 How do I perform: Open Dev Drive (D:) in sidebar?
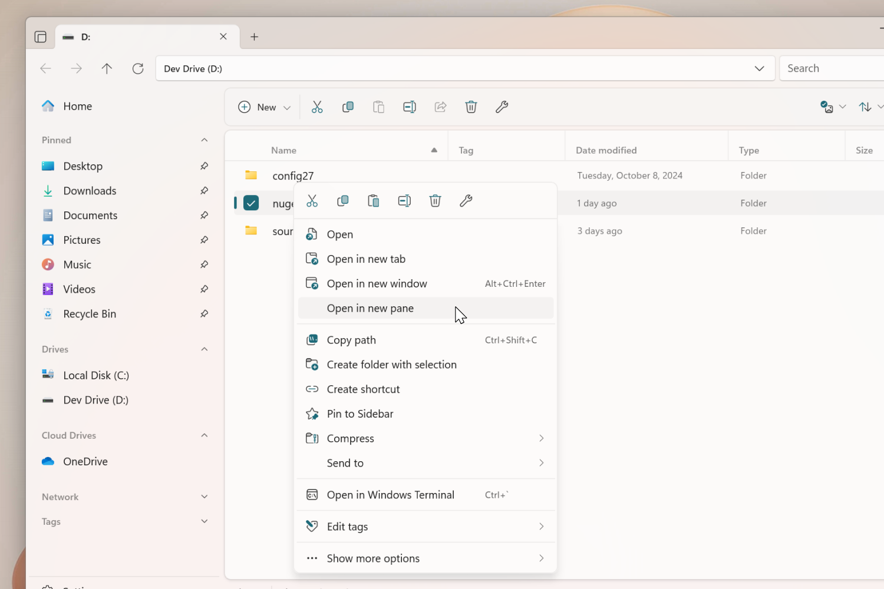click(125, 400)
